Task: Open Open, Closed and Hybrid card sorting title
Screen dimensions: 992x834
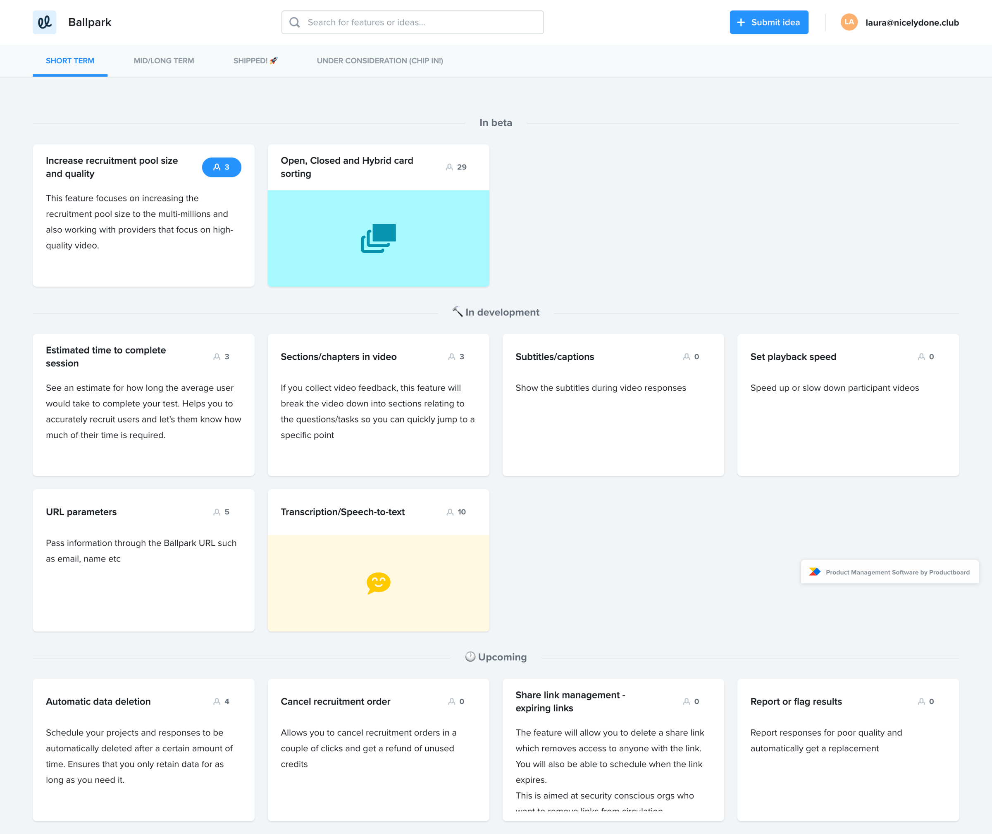Action: click(x=346, y=167)
